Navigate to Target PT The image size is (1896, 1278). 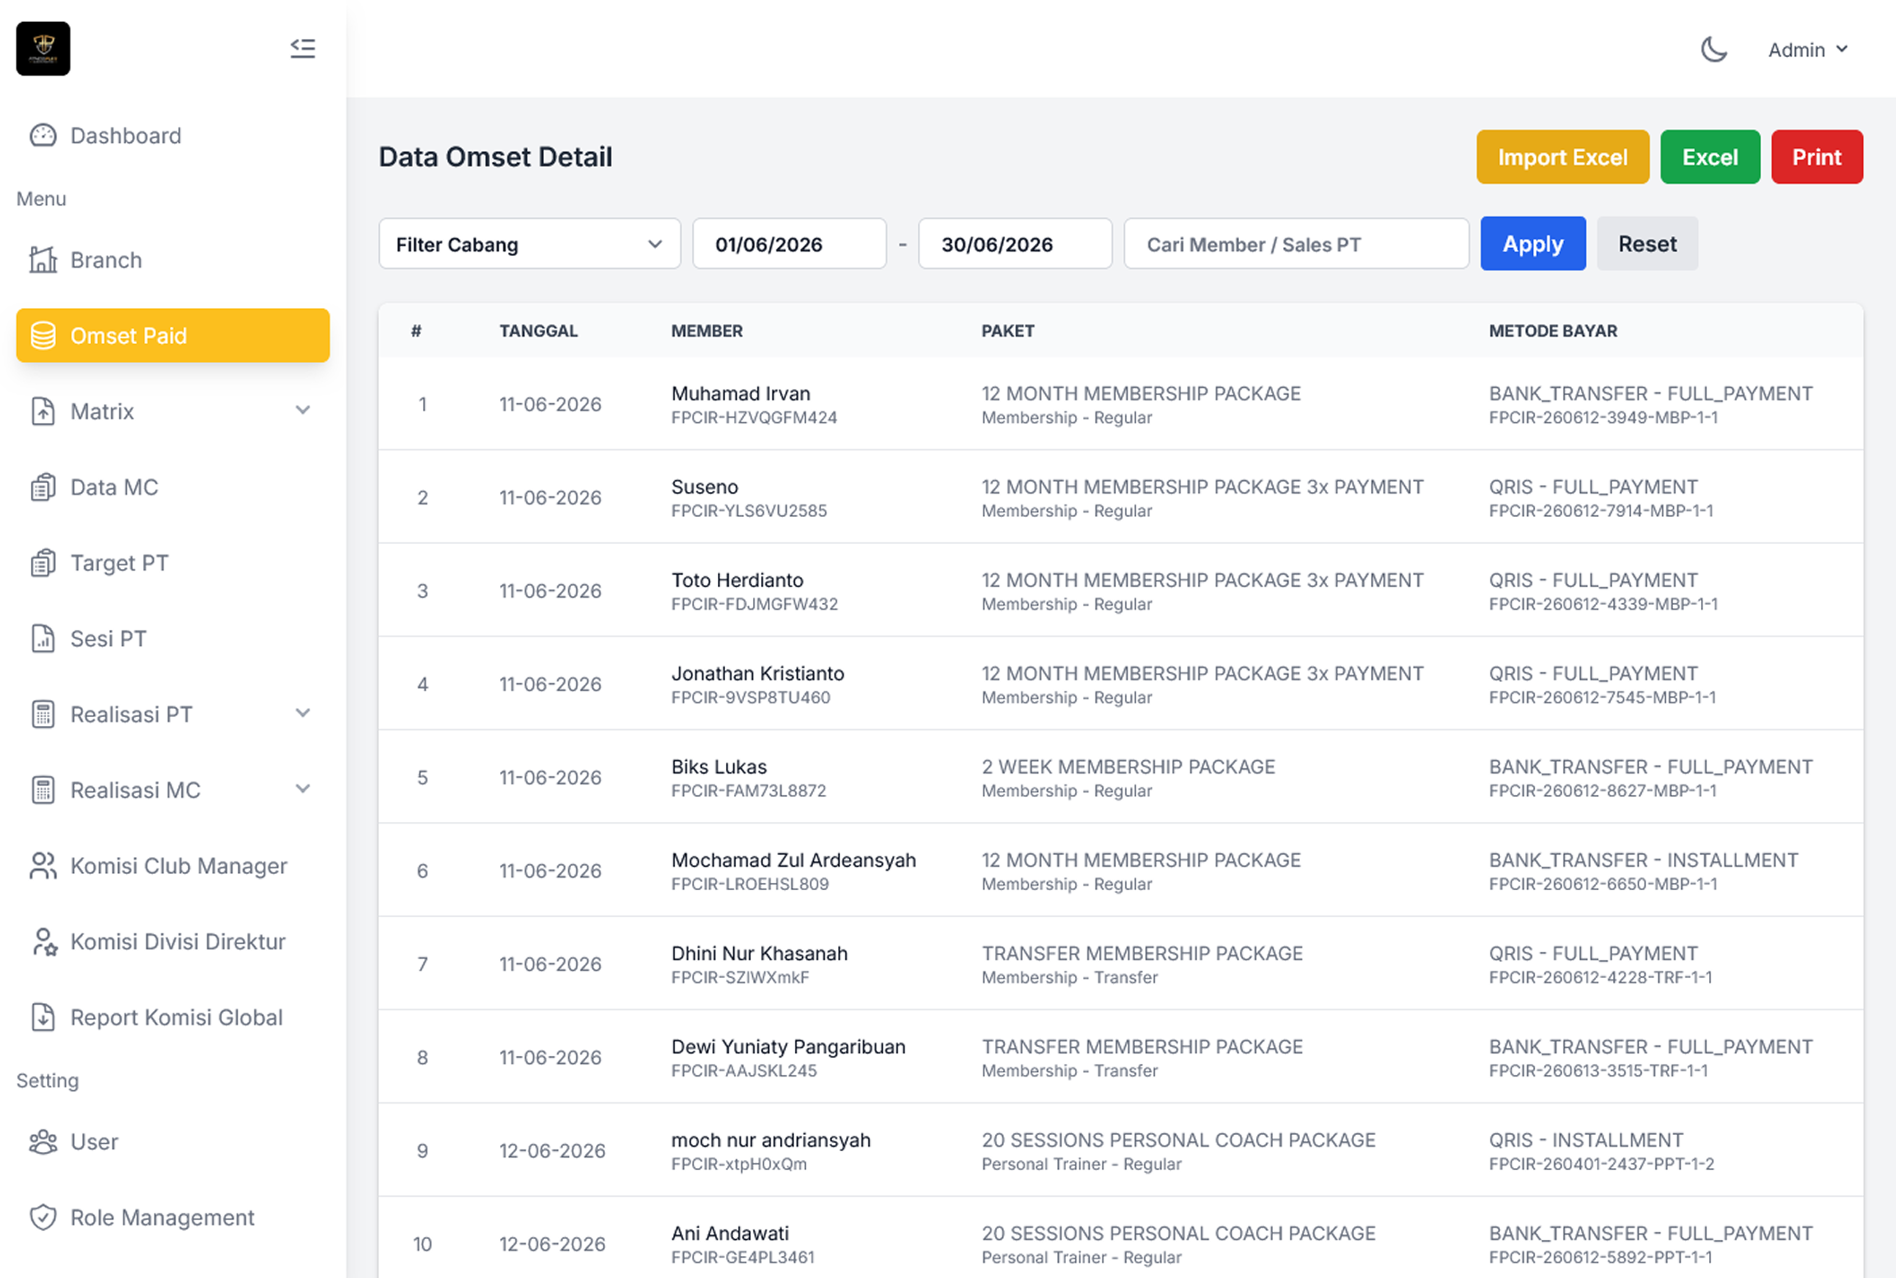coord(173,563)
